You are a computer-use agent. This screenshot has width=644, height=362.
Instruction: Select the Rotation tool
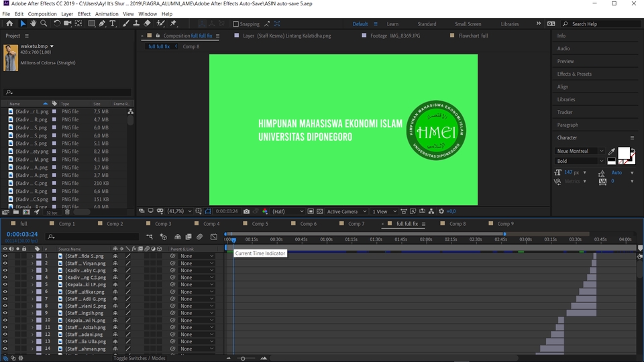56,24
